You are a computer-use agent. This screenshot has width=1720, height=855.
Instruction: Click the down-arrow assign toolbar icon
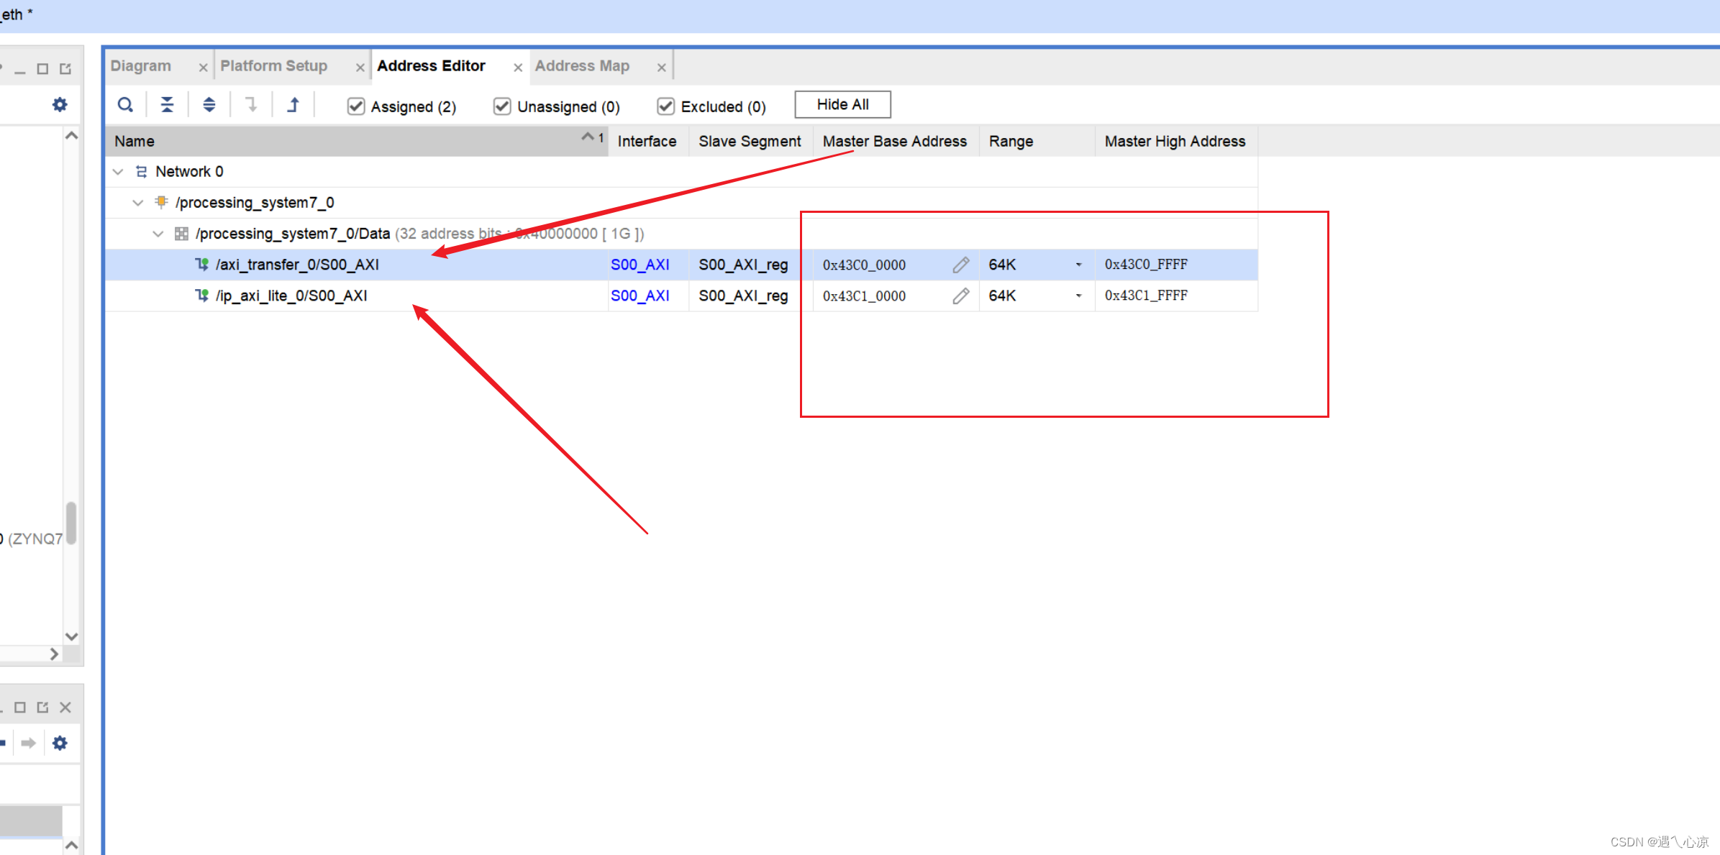[251, 105]
